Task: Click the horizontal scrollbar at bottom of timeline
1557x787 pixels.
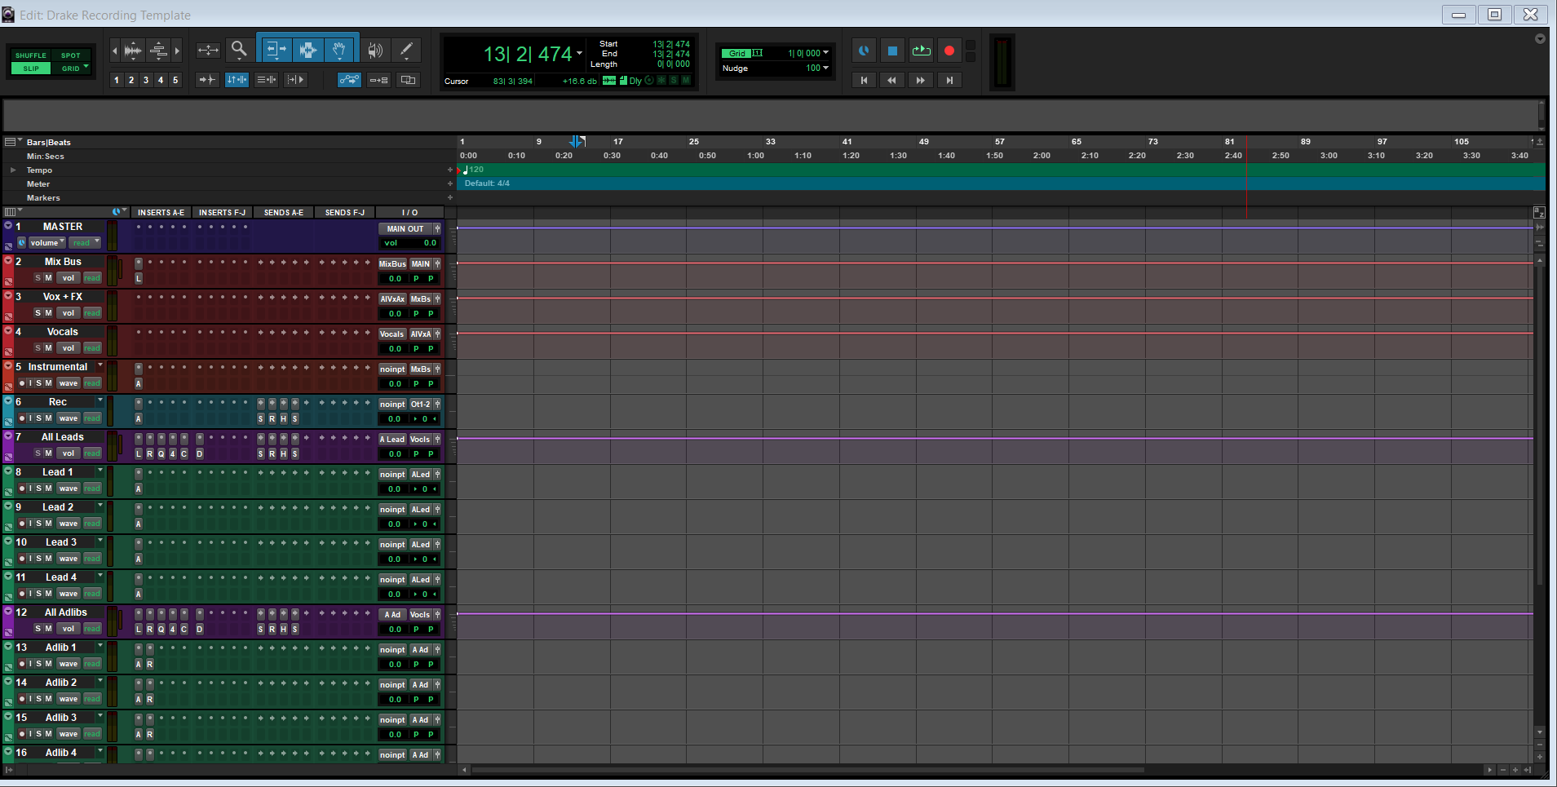Action: 807,769
